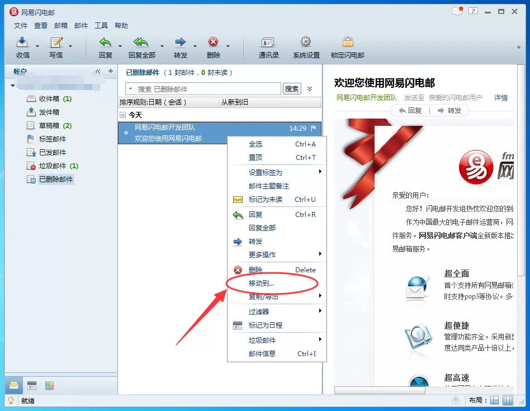Open the 工具 tools menu
Screen dimensions: 530x411
(101, 26)
